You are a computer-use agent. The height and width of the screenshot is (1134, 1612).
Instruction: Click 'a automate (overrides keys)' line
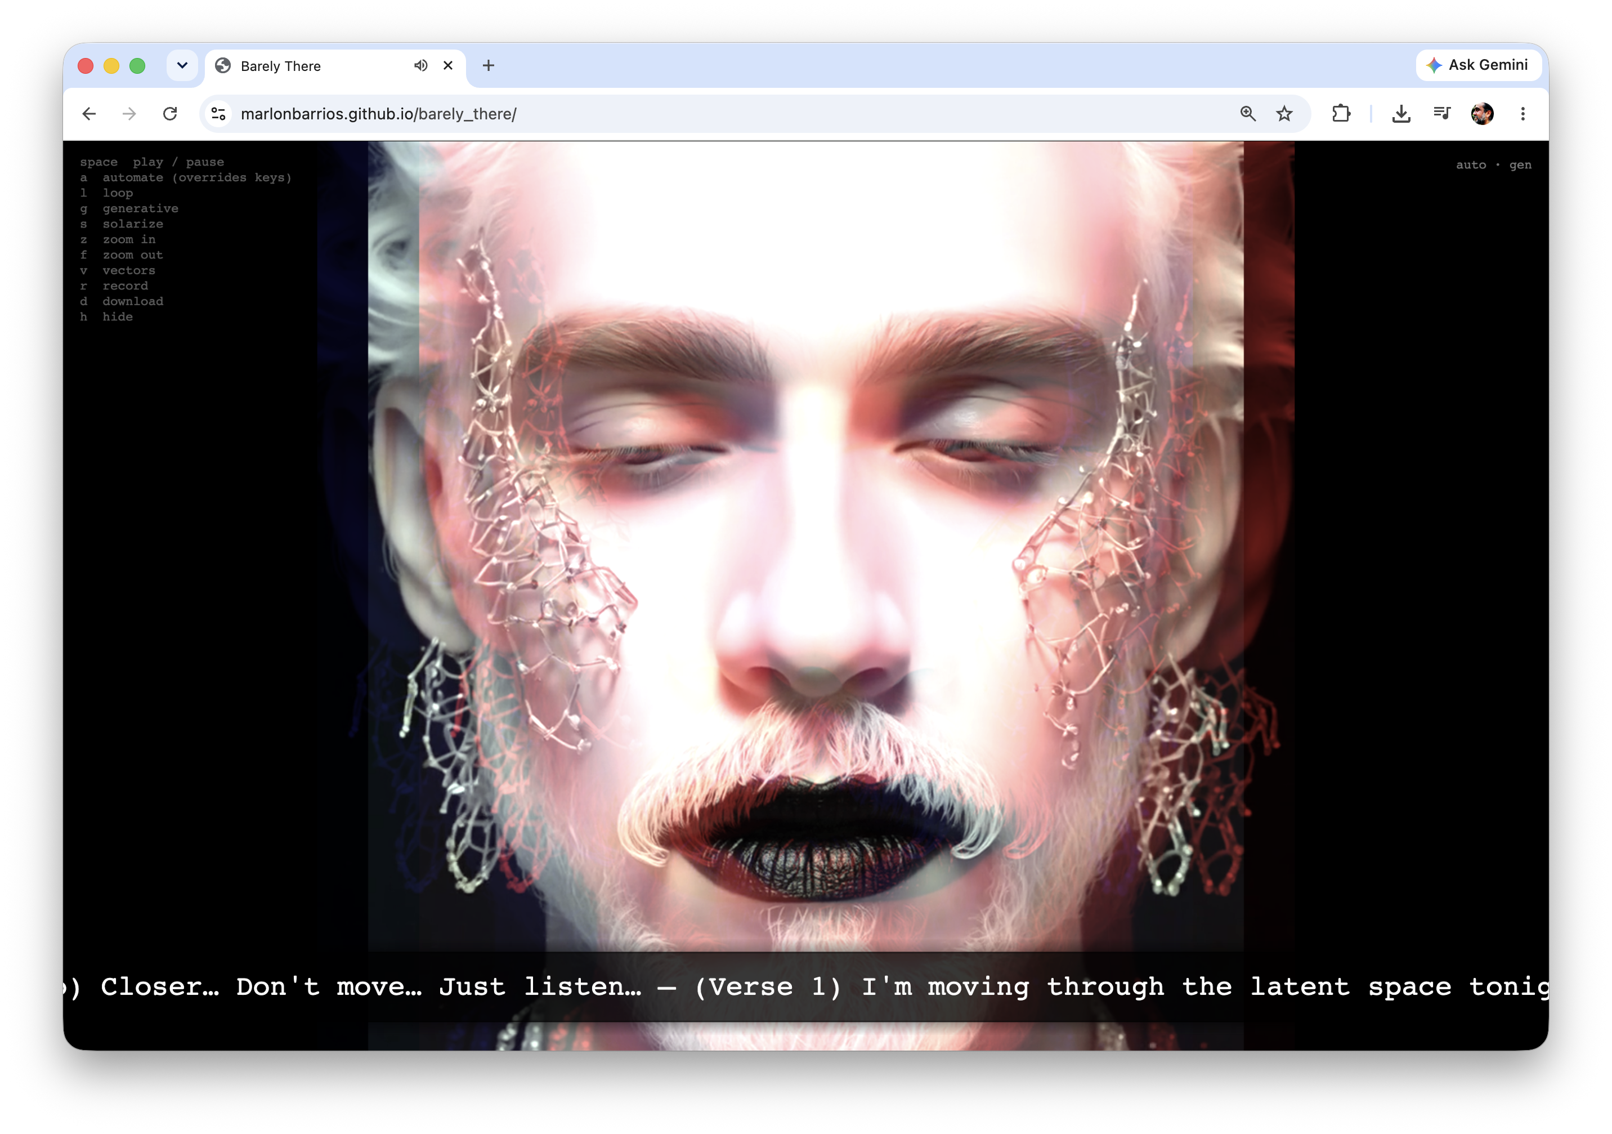point(185,178)
